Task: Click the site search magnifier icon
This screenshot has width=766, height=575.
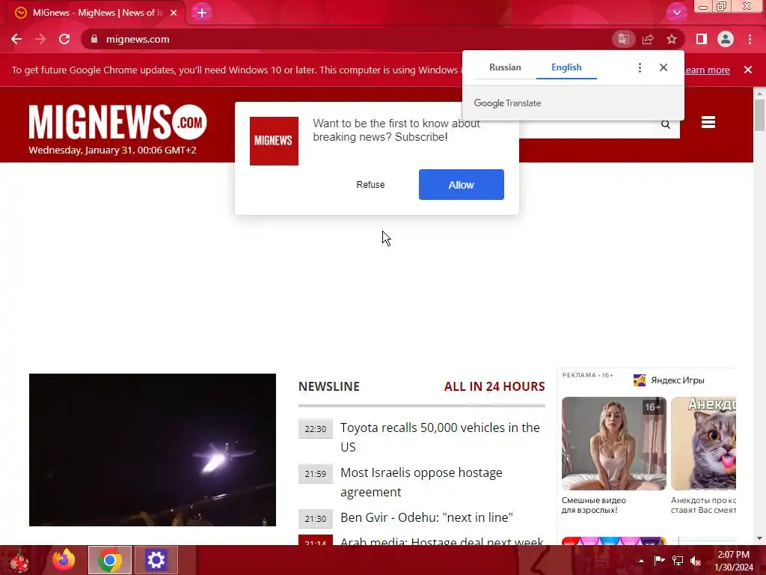Action: click(665, 124)
